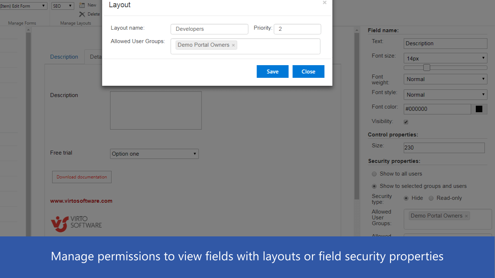Choose the Read-only security type
Screen dimensions: 495x278
click(x=431, y=198)
